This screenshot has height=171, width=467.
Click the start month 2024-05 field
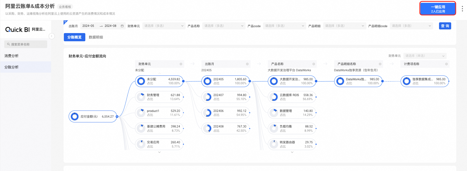(x=88, y=26)
